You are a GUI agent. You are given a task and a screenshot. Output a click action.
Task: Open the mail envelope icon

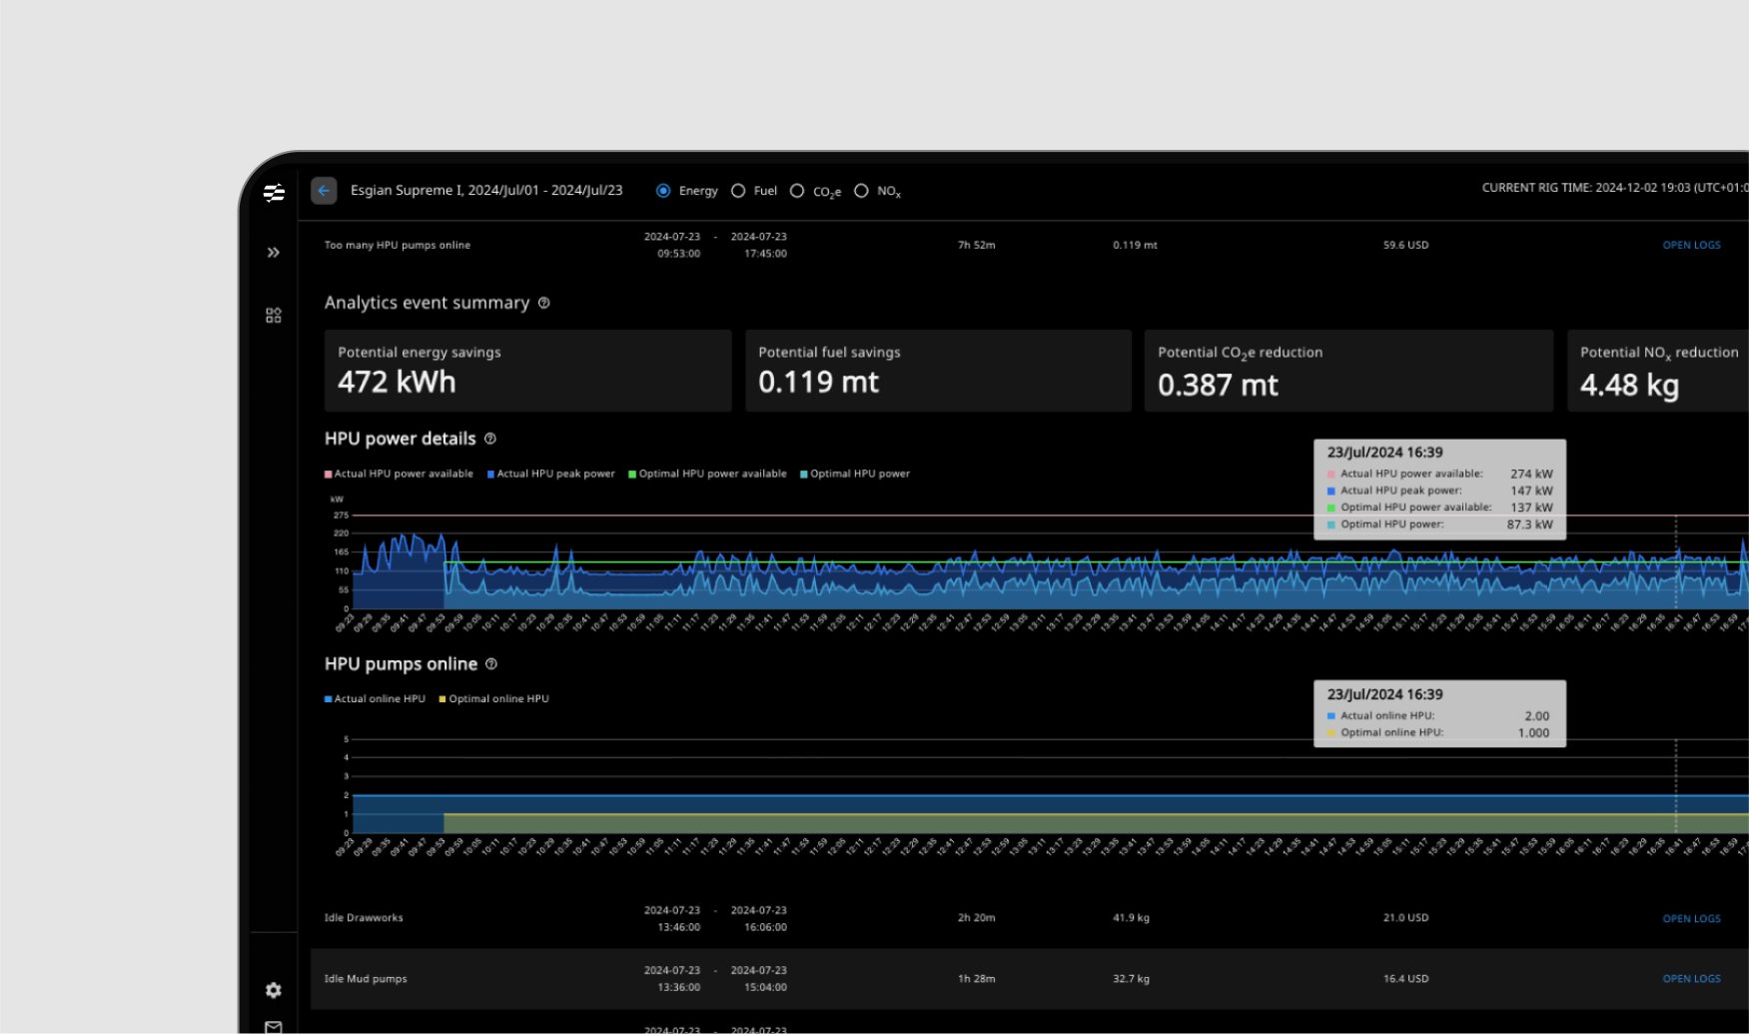274,1026
